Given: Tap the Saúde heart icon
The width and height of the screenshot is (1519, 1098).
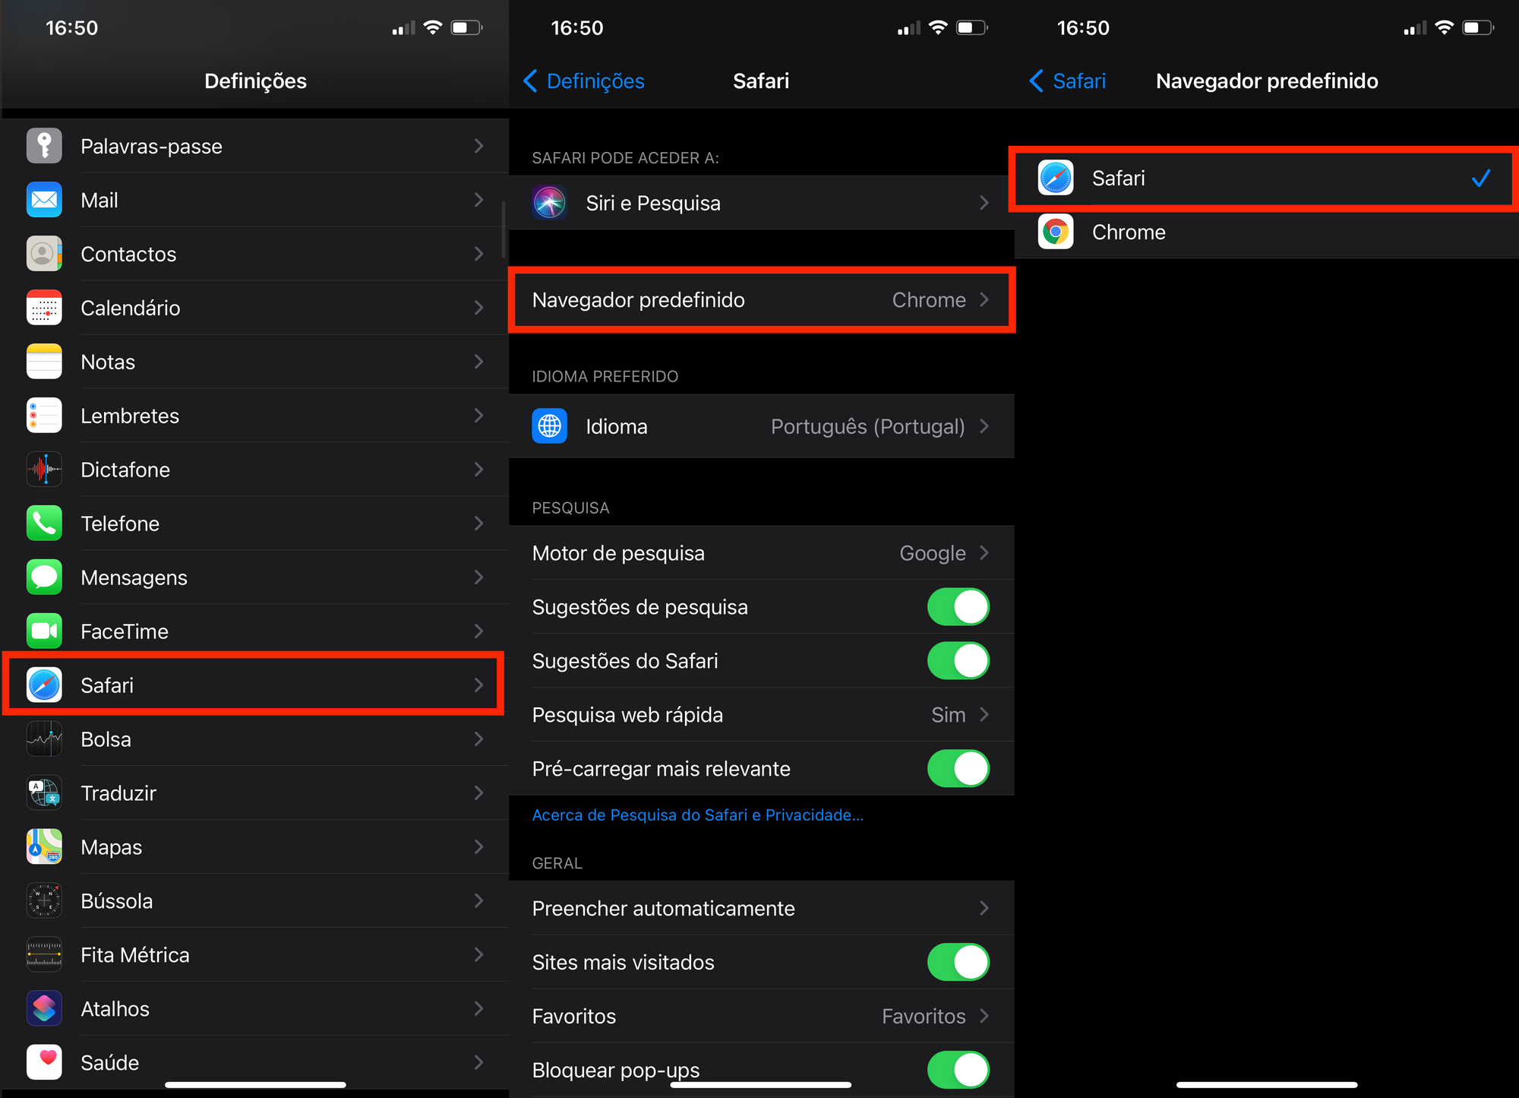Looking at the screenshot, I should coord(44,1063).
